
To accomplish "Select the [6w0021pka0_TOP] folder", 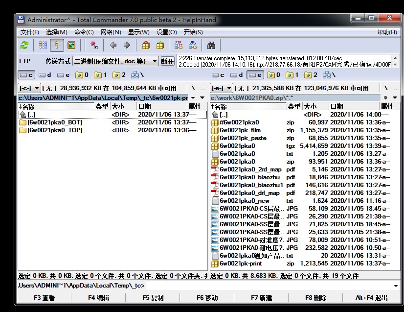I will pyautogui.click(x=112, y=130).
